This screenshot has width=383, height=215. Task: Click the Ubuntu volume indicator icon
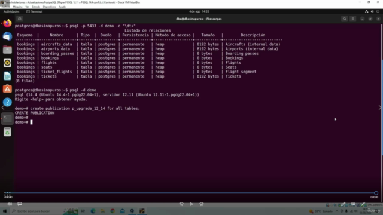click(x=372, y=11)
